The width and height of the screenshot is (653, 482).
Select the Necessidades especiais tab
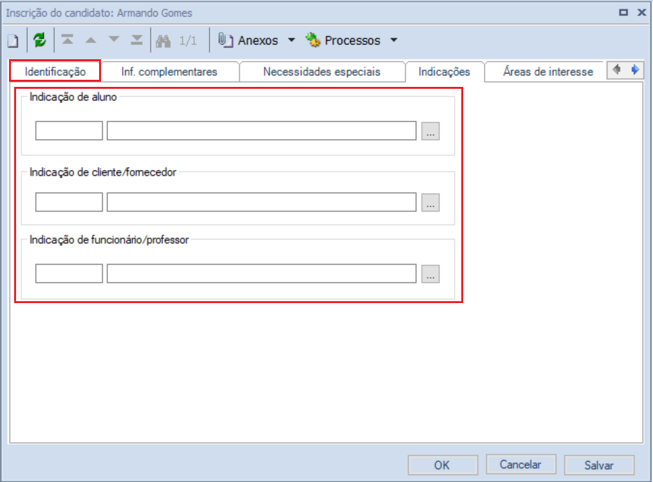tap(322, 71)
